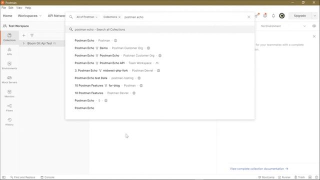
Task: Open the Console from the status bar
Action: (47, 177)
